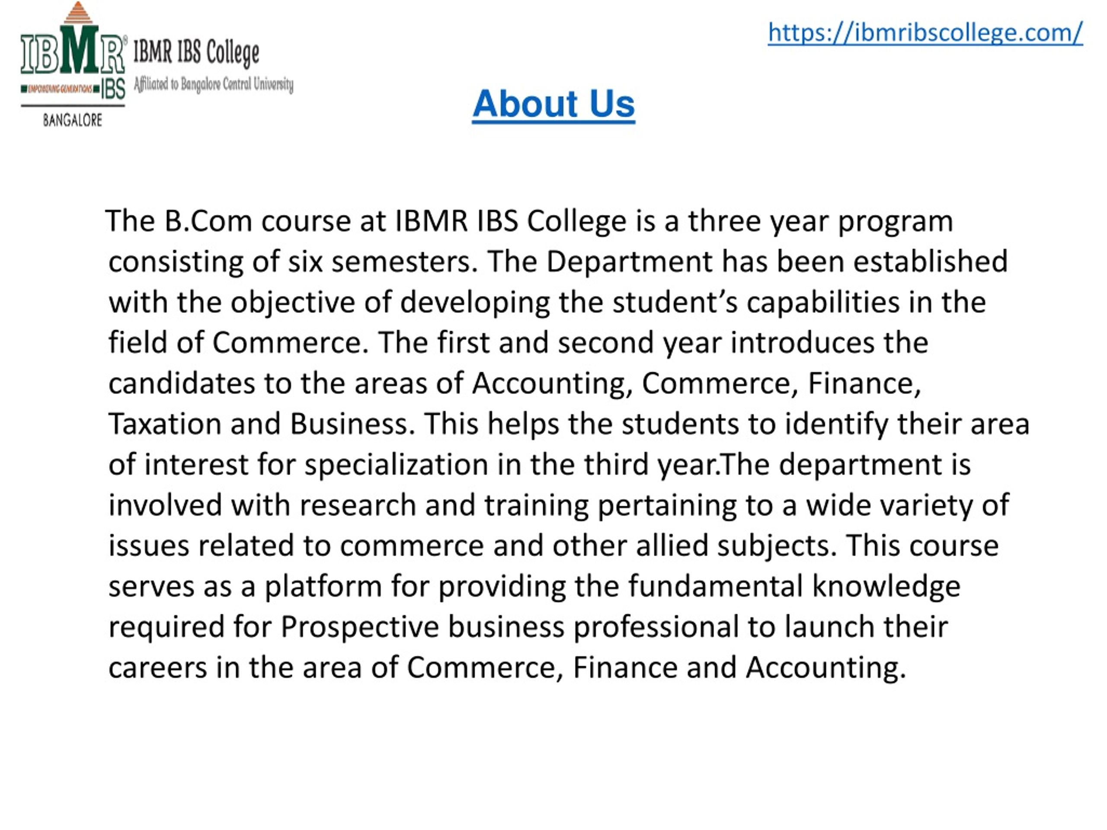
Task: Click the last line ending with Accounting.
Action: [508, 668]
